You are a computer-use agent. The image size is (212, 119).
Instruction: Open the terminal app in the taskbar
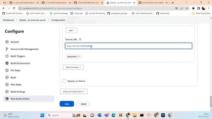[142, 115]
